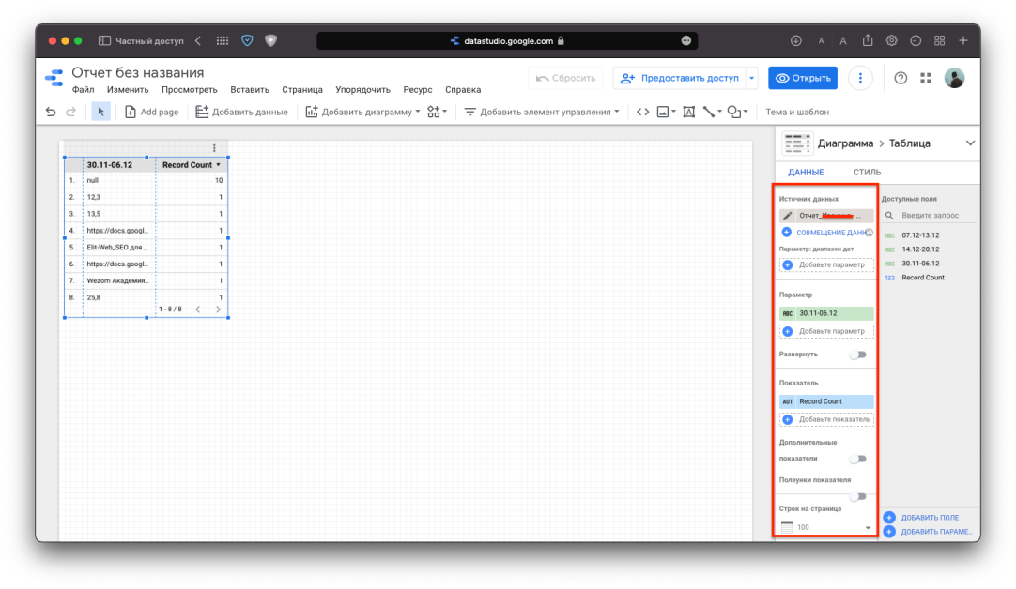This screenshot has height=589, width=1016.
Task: Open the community visualizations icon dropdown
Action: click(438, 112)
